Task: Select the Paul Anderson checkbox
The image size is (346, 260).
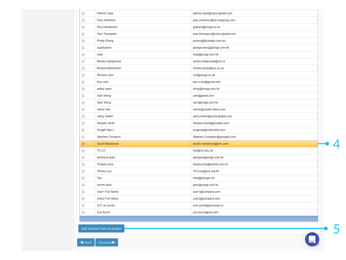Action: [x=83, y=20]
